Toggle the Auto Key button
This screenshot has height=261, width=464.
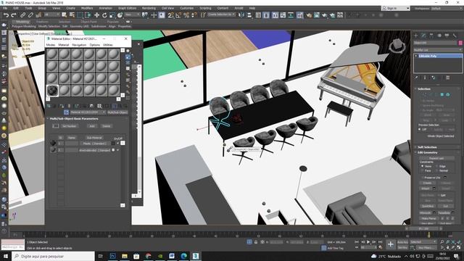402,241
